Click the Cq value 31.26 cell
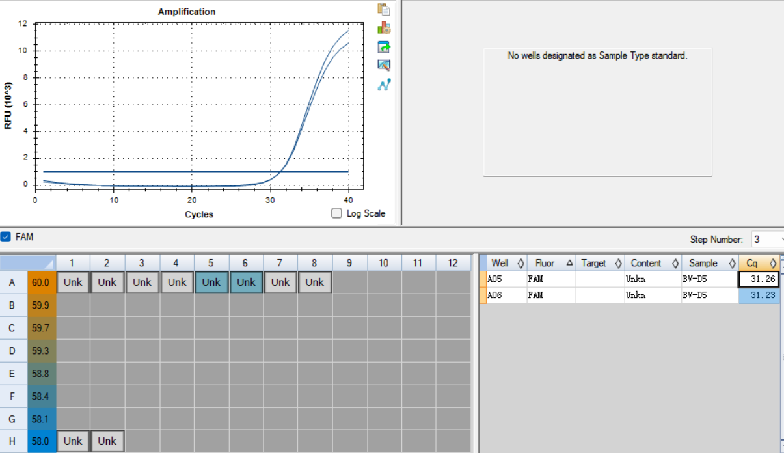This screenshot has width=784, height=453. [759, 279]
